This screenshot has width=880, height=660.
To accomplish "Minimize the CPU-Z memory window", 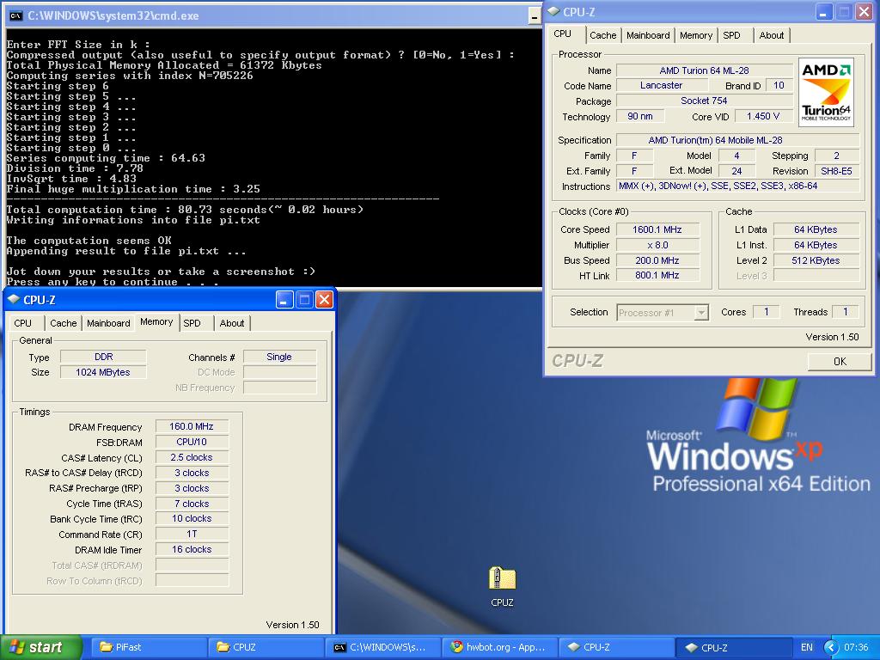I will click(x=284, y=300).
